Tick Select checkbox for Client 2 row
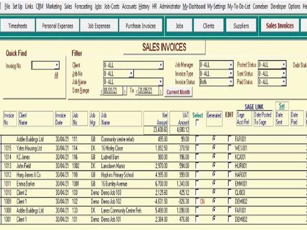Image resolution: width=307 pixels, height=230 pixels. (197, 192)
